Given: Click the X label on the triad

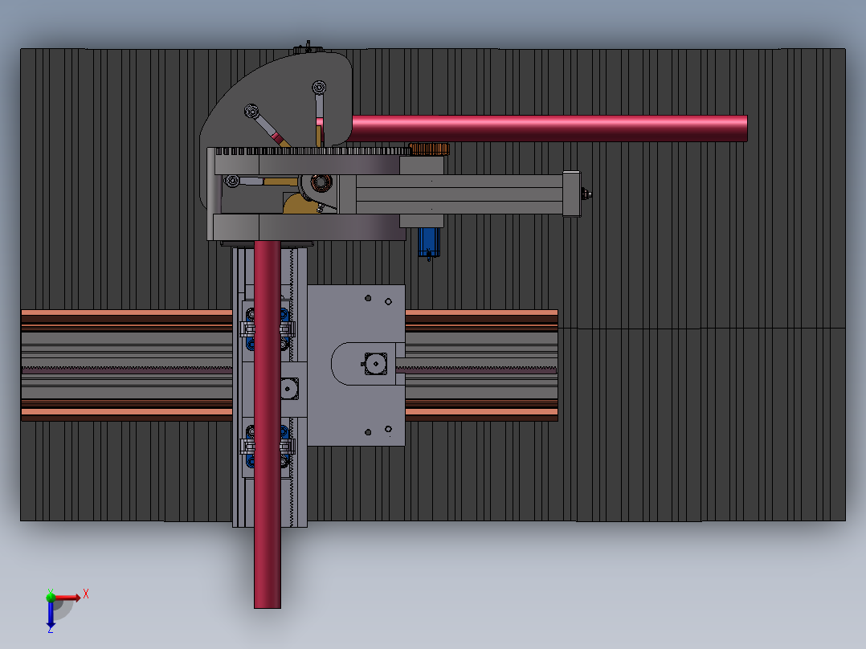Looking at the screenshot, I should pyautogui.click(x=86, y=594).
